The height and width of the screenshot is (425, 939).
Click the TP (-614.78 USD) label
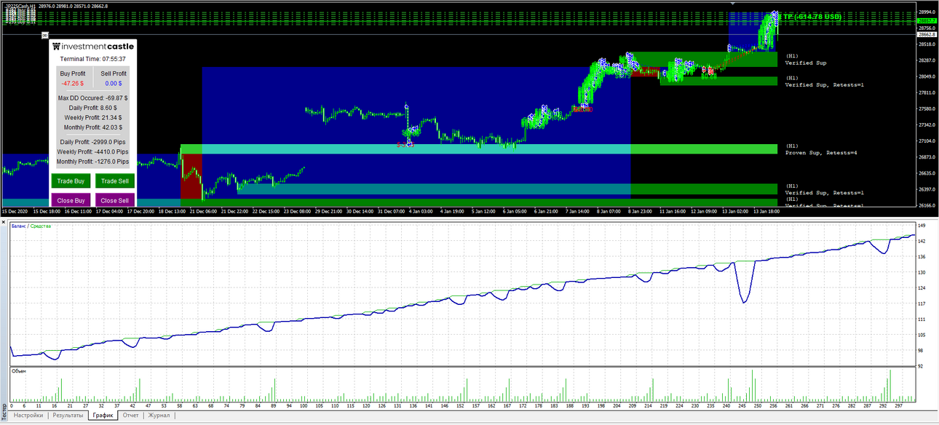click(812, 16)
